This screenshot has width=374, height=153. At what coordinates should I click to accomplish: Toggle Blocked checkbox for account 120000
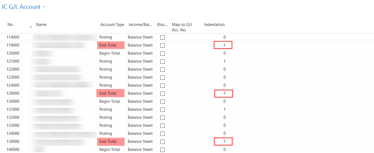[163, 53]
